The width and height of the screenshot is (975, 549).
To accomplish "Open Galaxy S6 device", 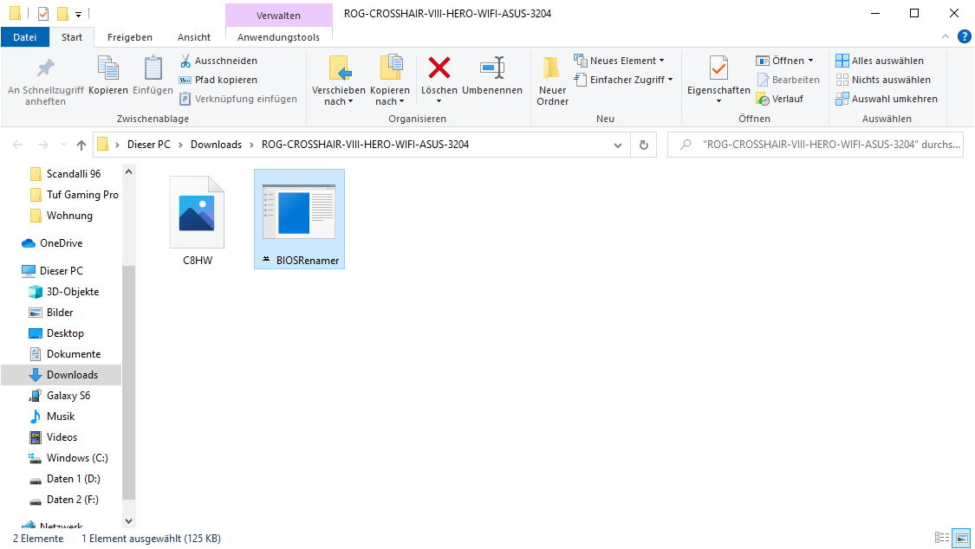I will (68, 396).
